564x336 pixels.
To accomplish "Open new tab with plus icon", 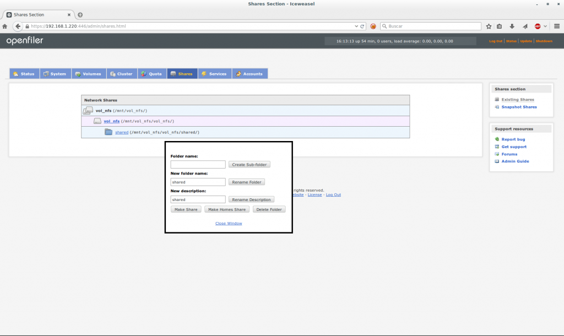I will point(80,14).
